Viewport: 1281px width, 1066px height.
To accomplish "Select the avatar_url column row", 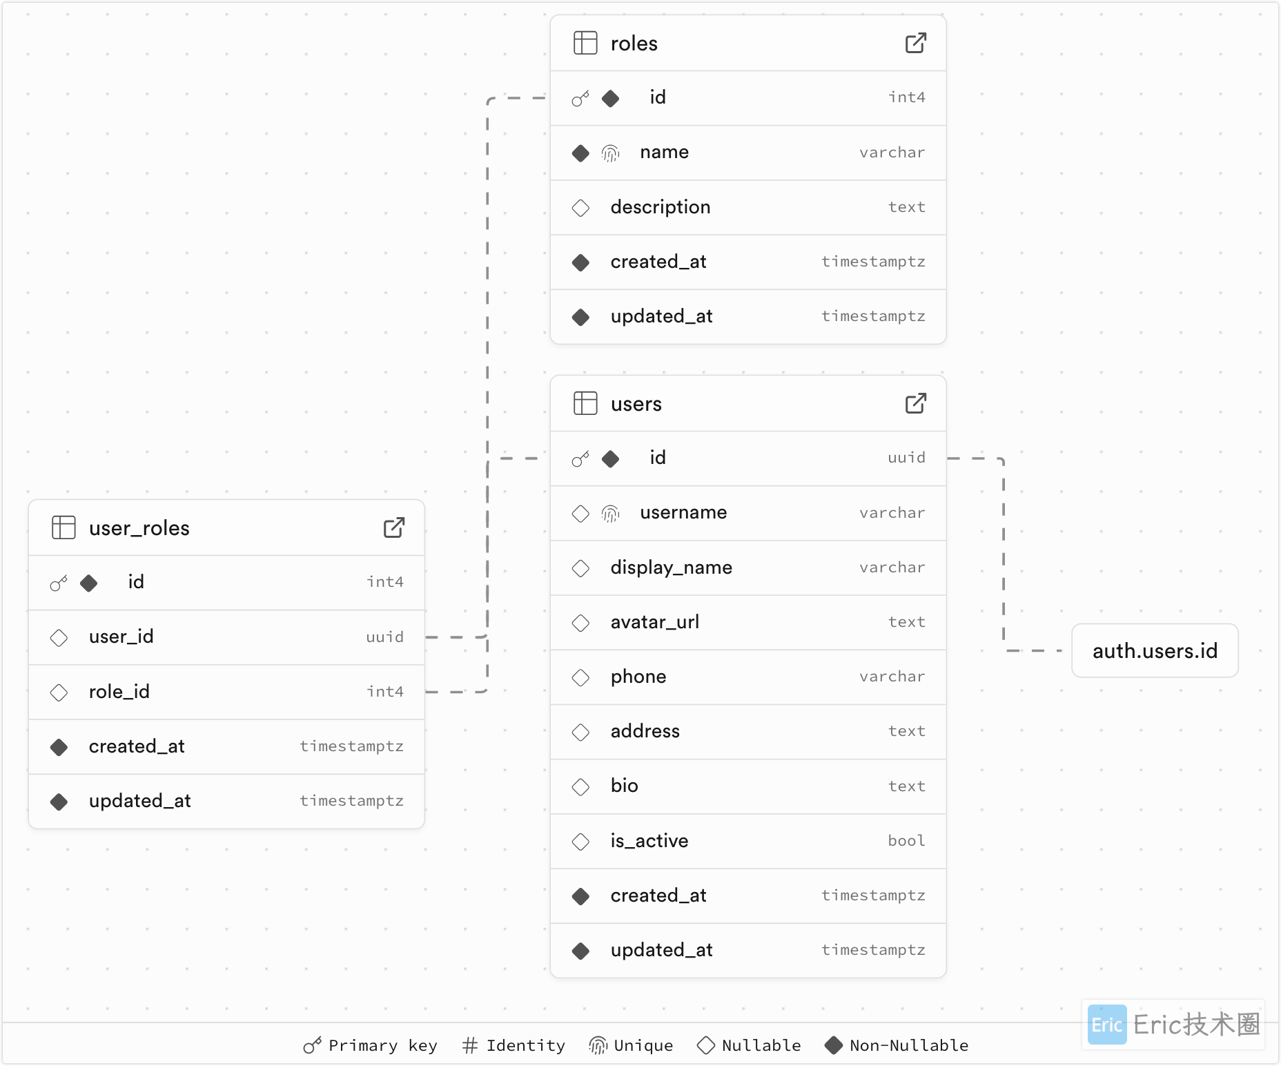I will point(748,622).
